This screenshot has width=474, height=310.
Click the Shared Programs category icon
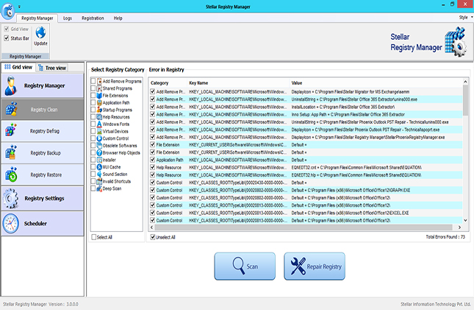coord(99,88)
